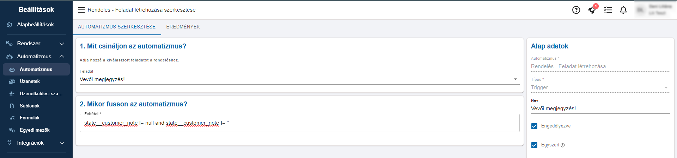Click the Feltétel condition input field
Viewport: 677px width, 158px height.
click(x=299, y=123)
